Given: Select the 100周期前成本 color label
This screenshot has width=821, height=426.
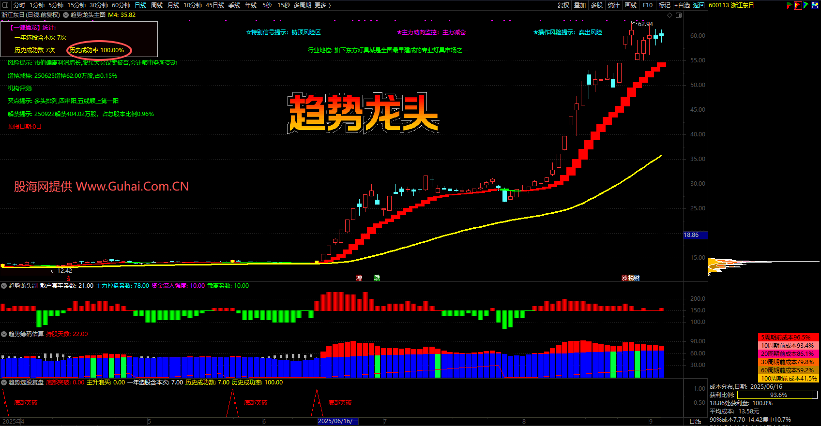Looking at the screenshot, I should click(788, 378).
